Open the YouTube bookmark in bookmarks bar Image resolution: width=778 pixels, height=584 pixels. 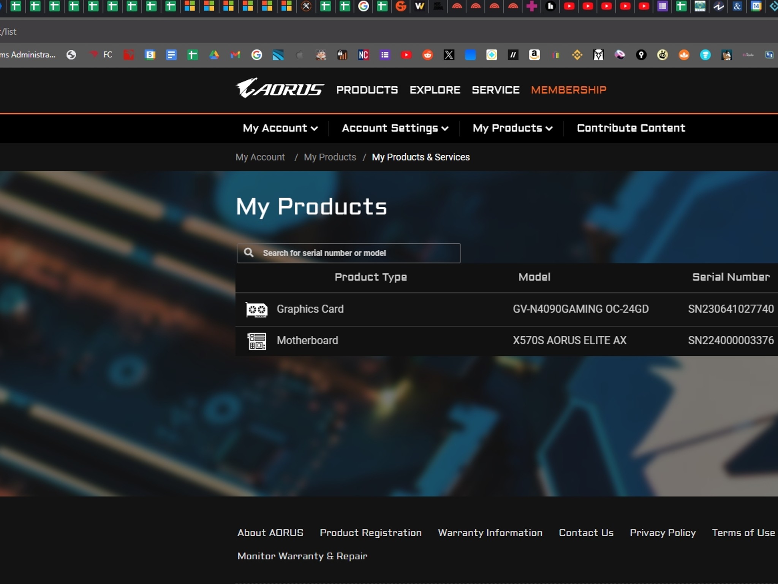point(406,55)
